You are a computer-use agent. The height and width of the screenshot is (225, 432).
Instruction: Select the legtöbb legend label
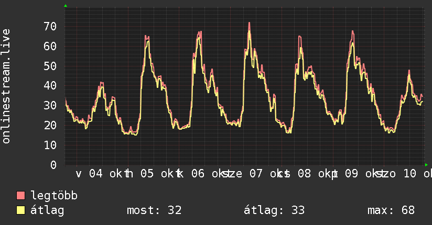point(54,196)
